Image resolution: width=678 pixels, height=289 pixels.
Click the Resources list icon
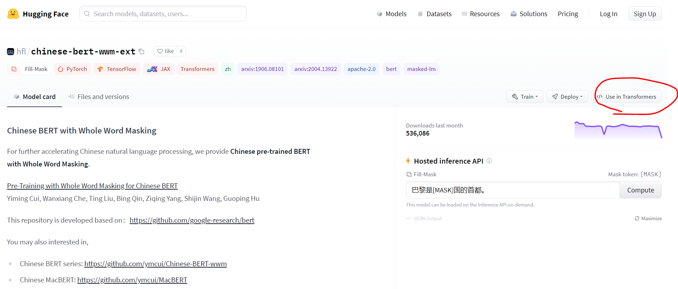coord(464,14)
